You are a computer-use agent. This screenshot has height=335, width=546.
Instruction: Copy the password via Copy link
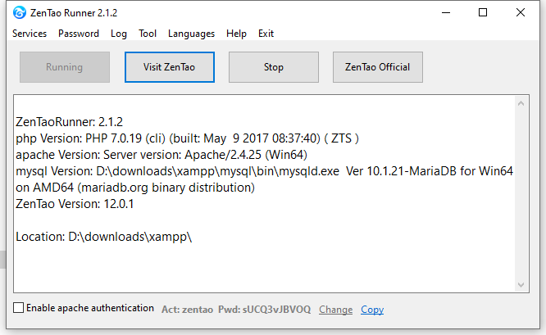372,310
